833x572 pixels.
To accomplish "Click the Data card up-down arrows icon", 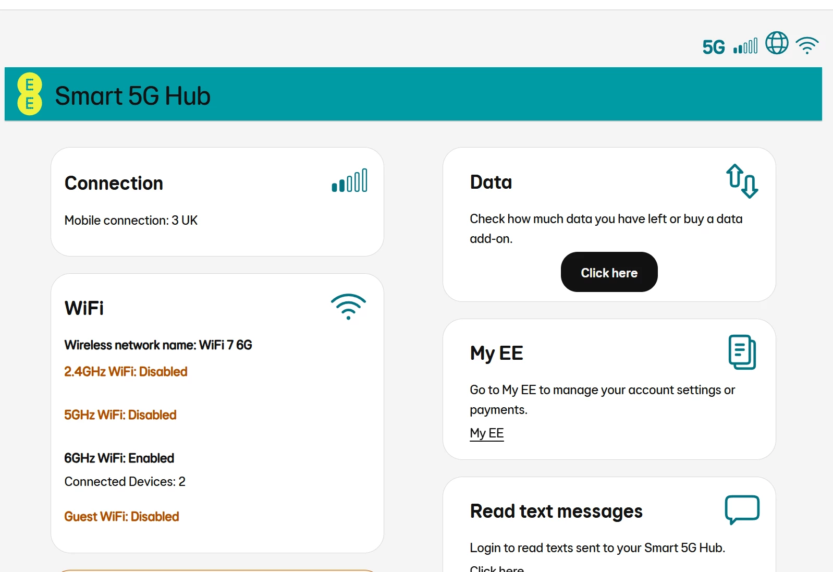I will (x=742, y=181).
